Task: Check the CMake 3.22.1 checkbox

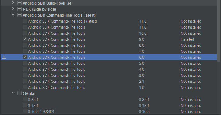Action: pyautogui.click(x=25, y=99)
